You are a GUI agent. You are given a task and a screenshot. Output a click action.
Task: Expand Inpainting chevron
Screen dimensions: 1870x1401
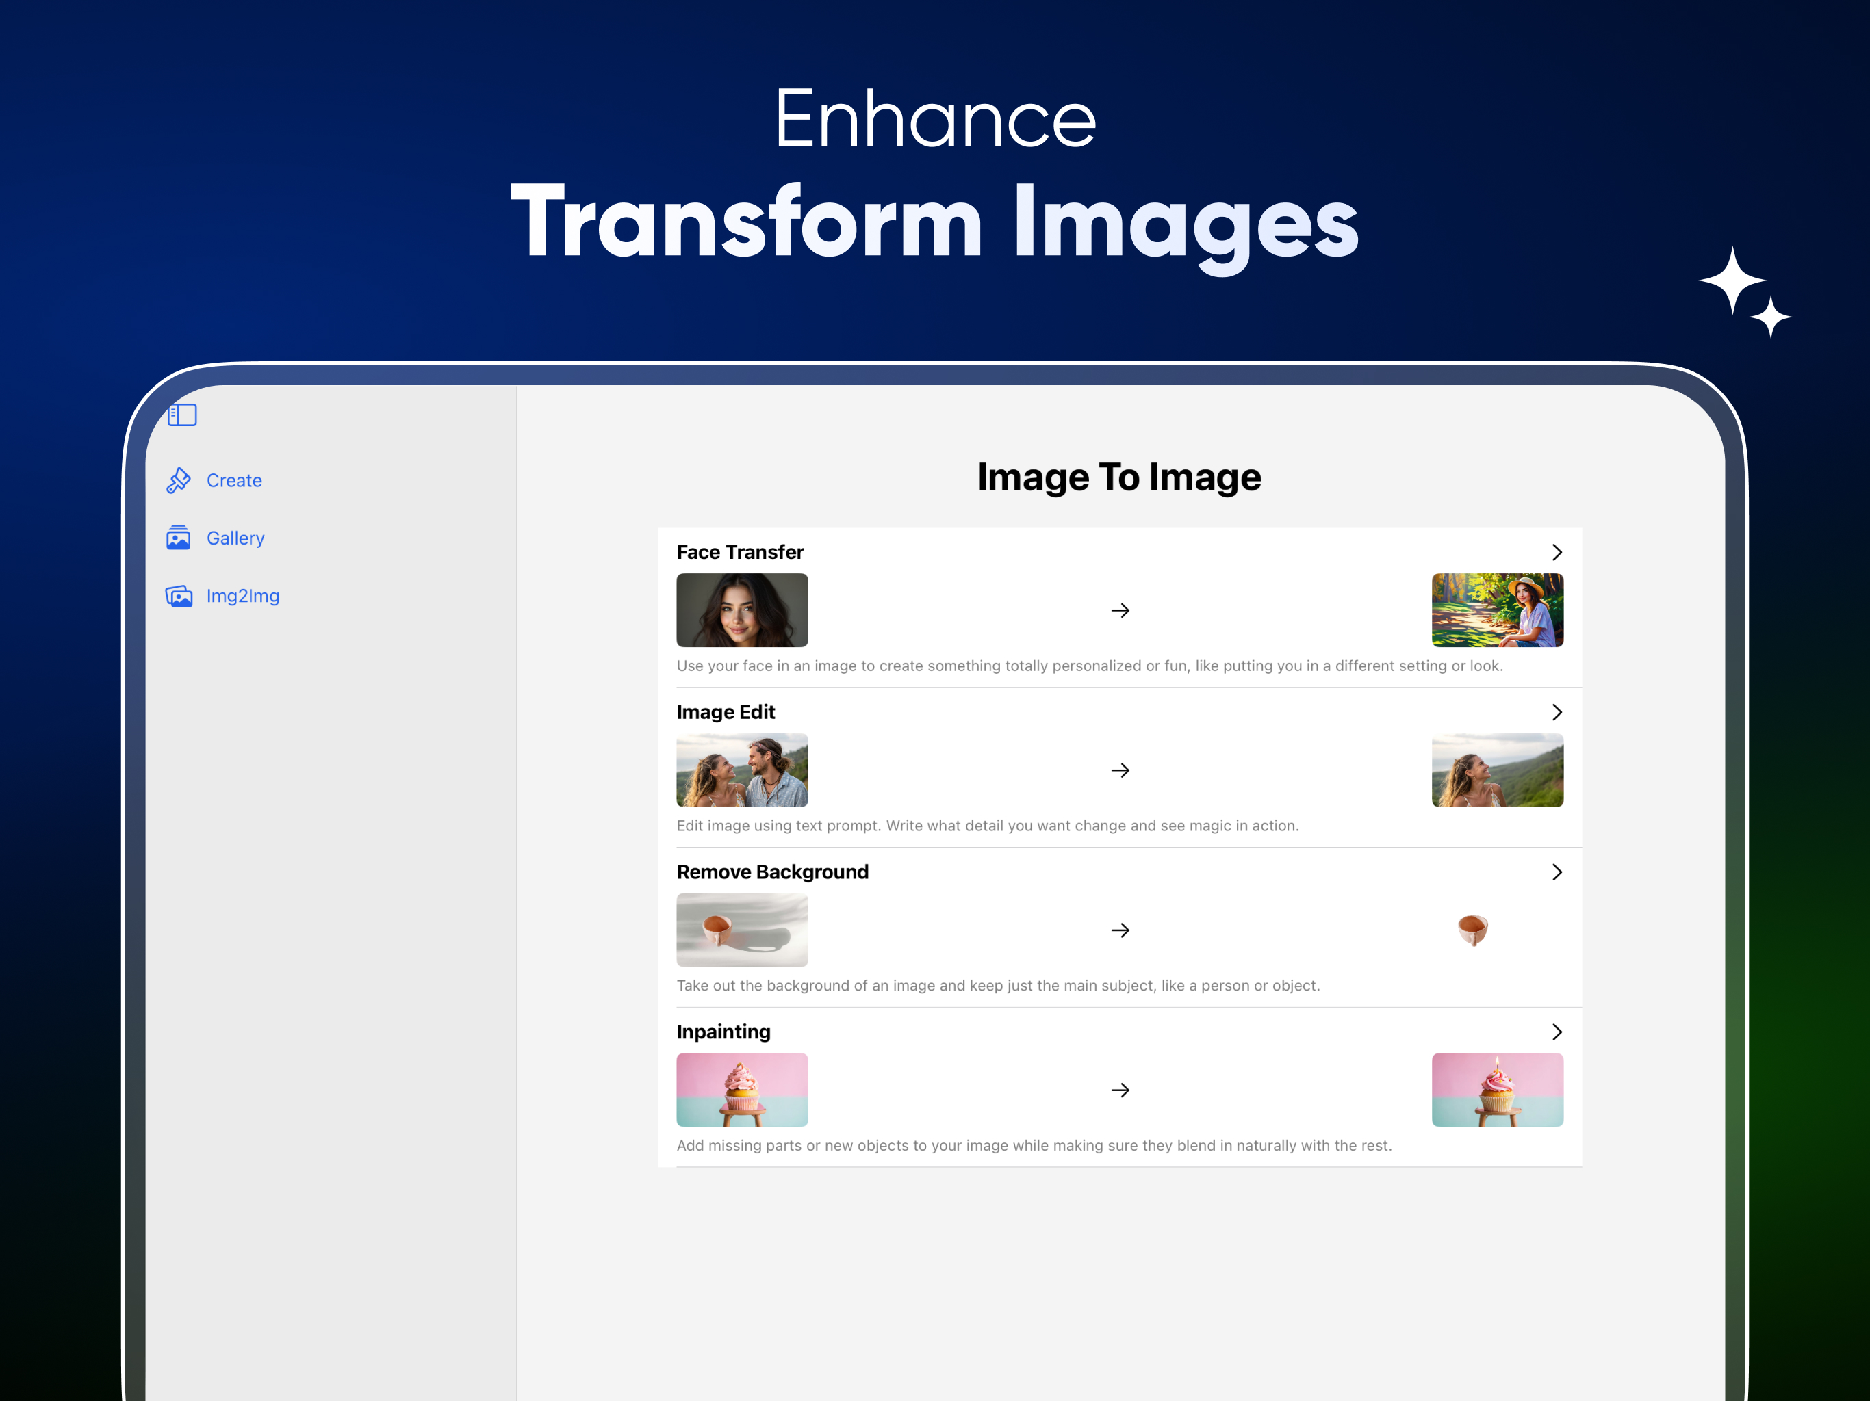click(1557, 1031)
